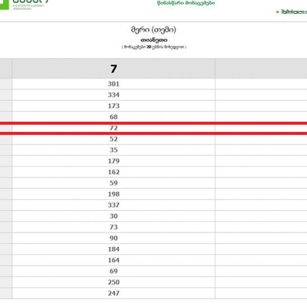Click the title 'მერი (თემი)'
Viewport: 307px width, 307px height.
point(154,30)
